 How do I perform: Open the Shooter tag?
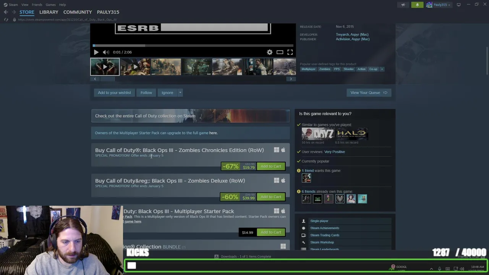tap(348, 69)
